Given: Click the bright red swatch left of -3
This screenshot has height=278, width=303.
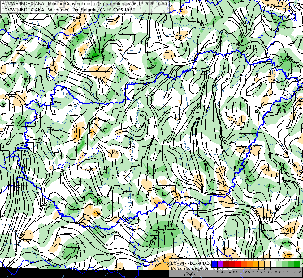Looking at the screenshot, I should (238, 264).
